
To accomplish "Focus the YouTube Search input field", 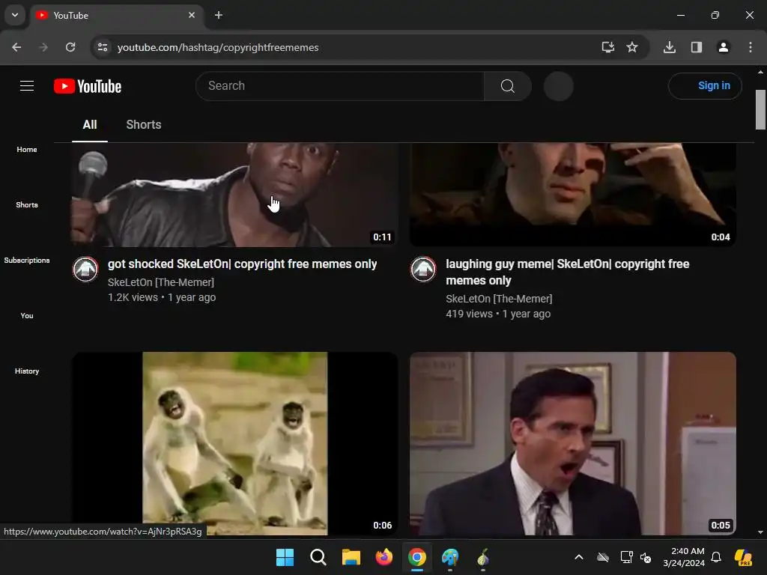I will coord(340,86).
